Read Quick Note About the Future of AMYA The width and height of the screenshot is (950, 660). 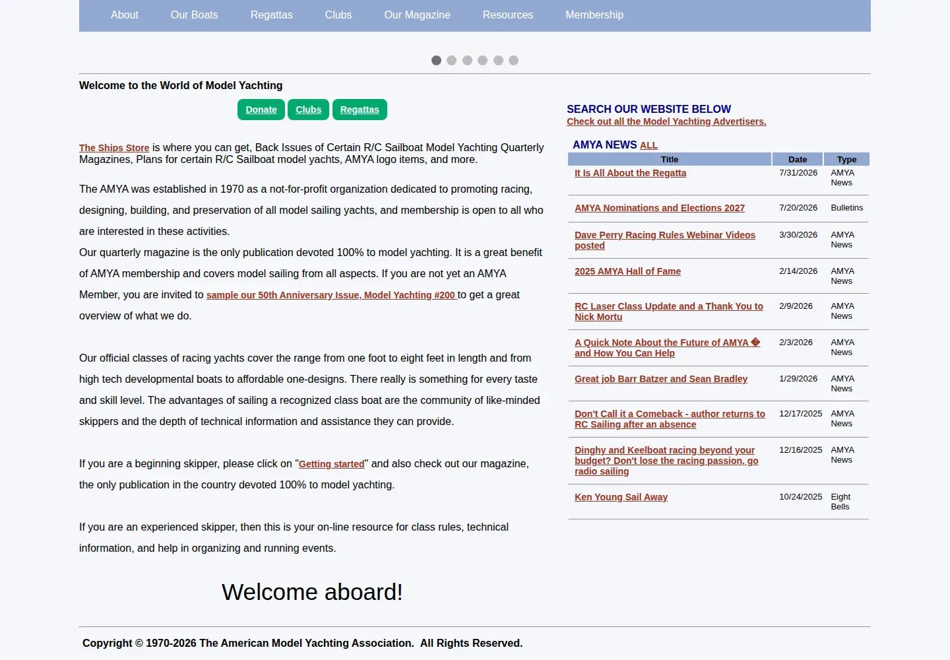pos(668,348)
